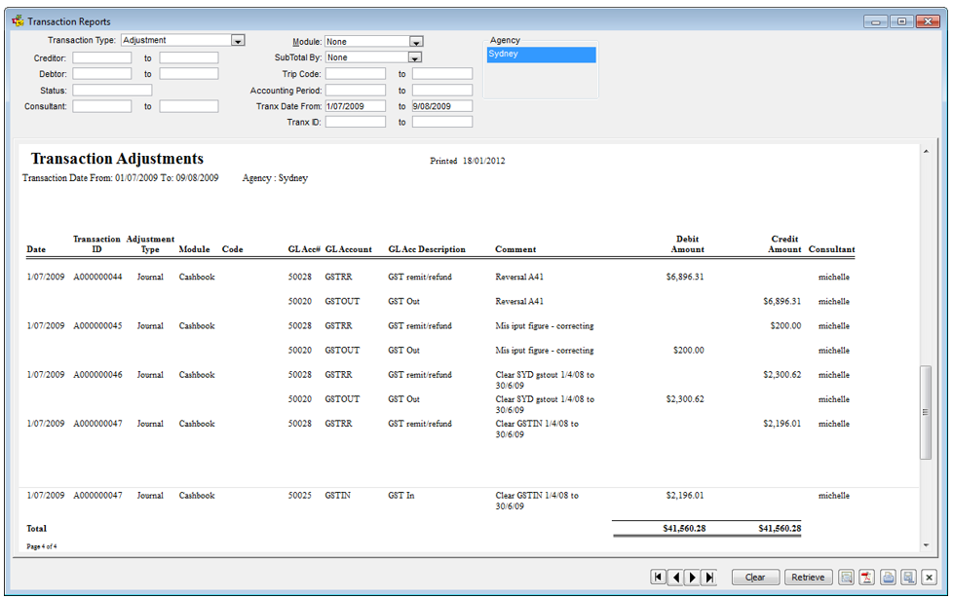Click the Consultant from input field
Screen dimensions: 953x598
(x=102, y=106)
